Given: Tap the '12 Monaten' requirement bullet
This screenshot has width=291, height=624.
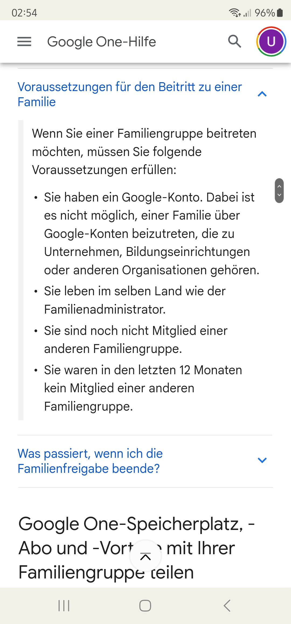Looking at the screenshot, I should [x=143, y=388].
